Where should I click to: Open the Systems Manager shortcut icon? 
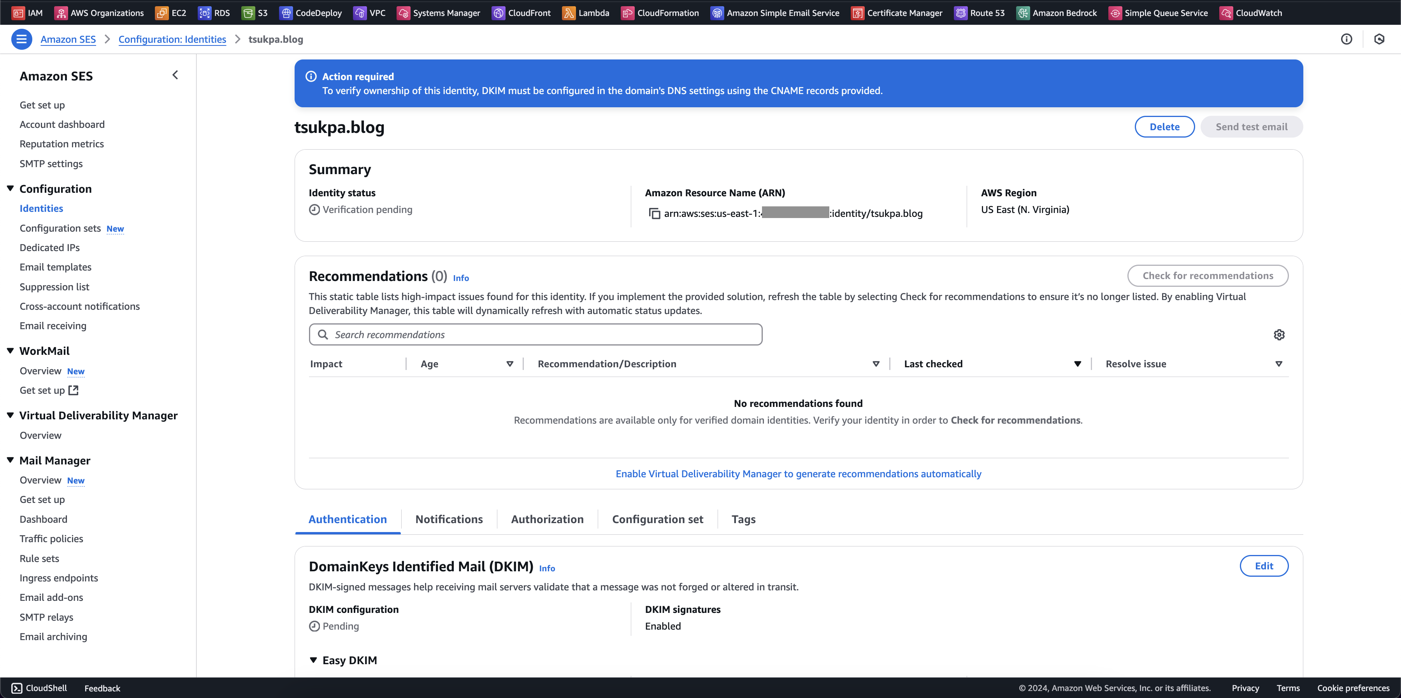pos(404,13)
